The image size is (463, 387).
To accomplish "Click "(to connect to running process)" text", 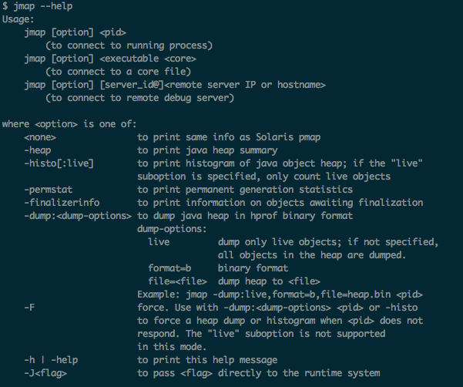I will (x=129, y=45).
